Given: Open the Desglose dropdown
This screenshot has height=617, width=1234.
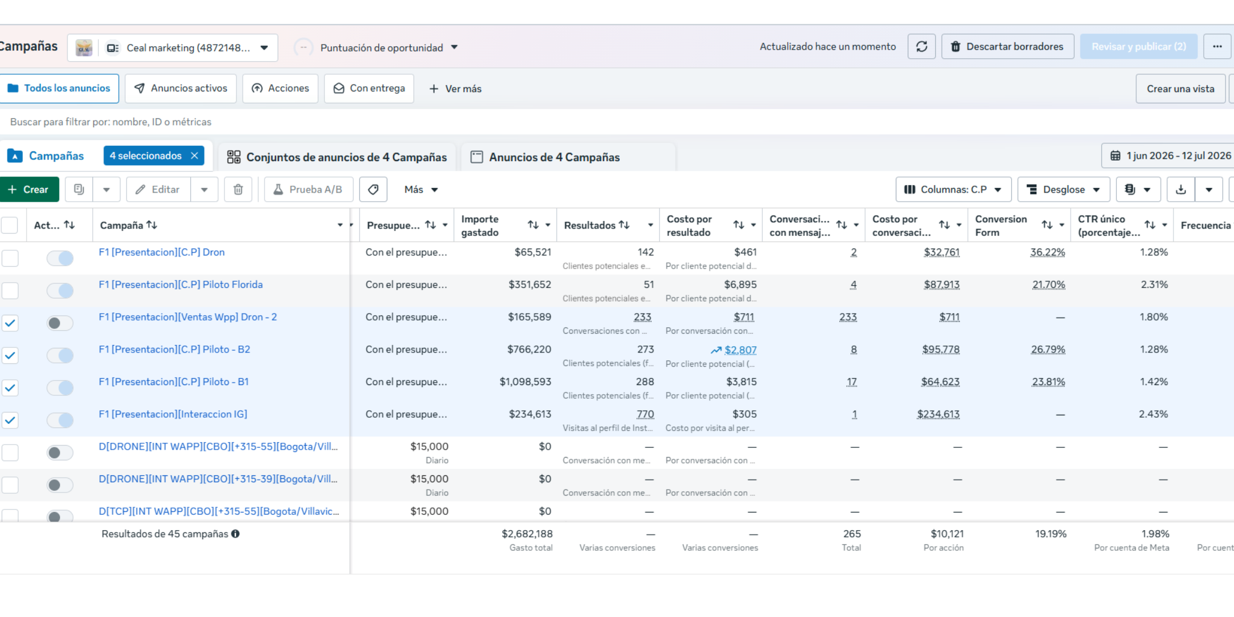Looking at the screenshot, I should 1064,190.
